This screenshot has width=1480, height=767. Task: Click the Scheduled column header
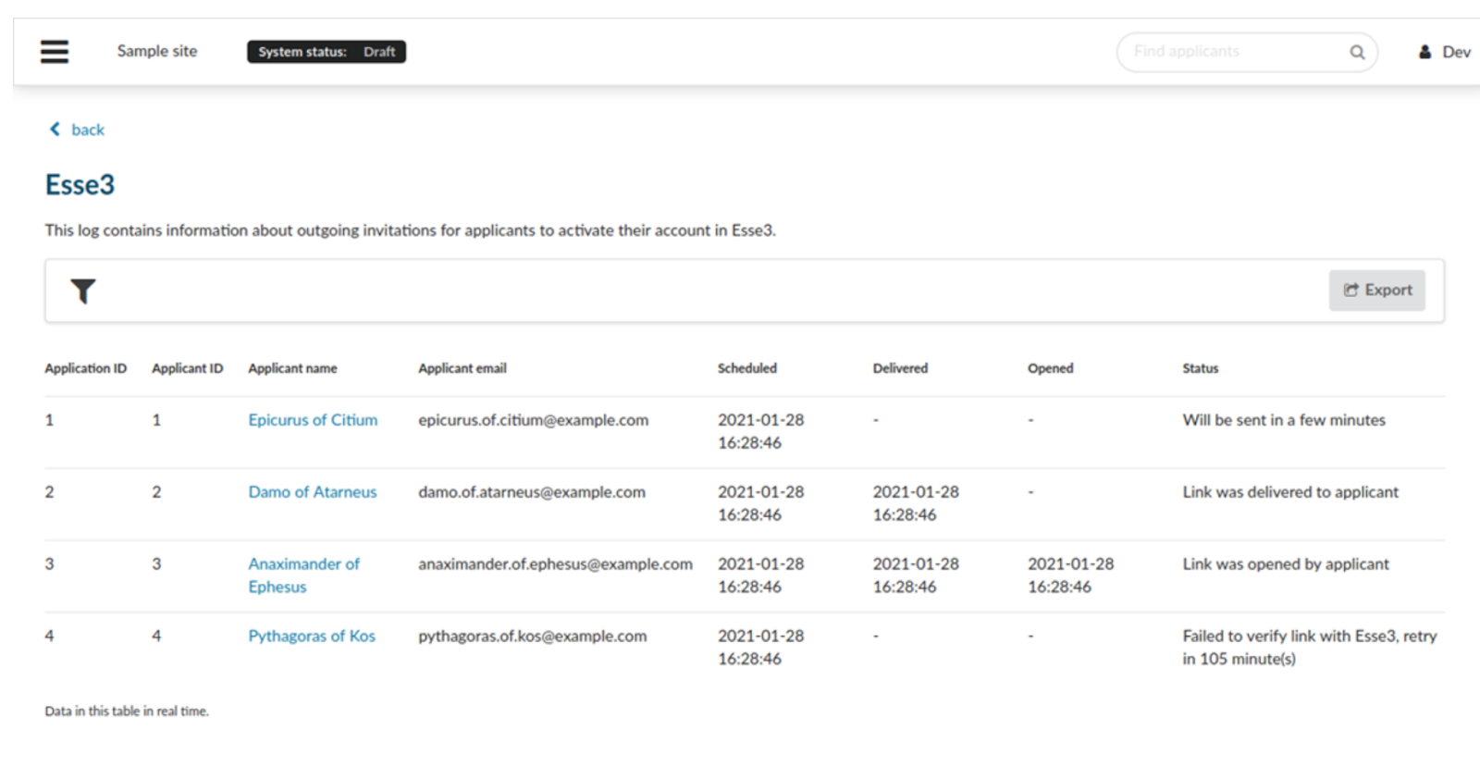747,368
